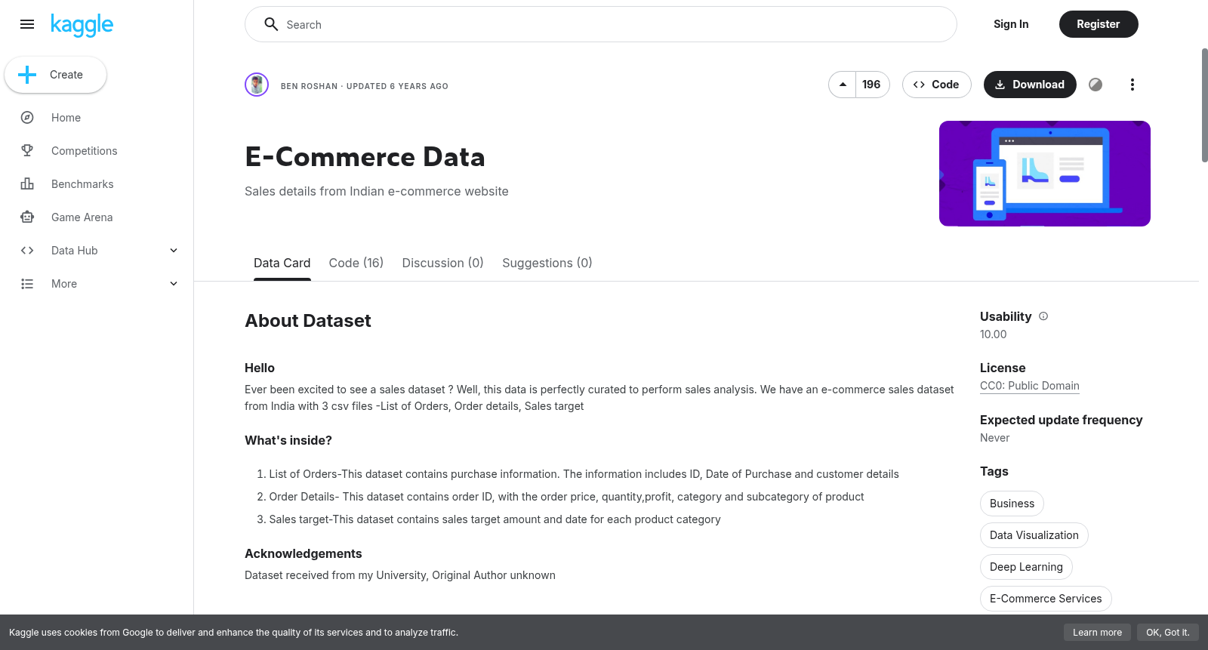Open the hamburger navigation menu
This screenshot has width=1208, height=650.
[x=27, y=24]
